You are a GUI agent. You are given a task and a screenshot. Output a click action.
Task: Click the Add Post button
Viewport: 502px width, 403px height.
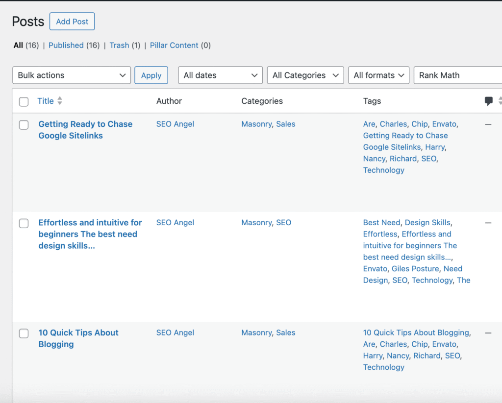72,22
